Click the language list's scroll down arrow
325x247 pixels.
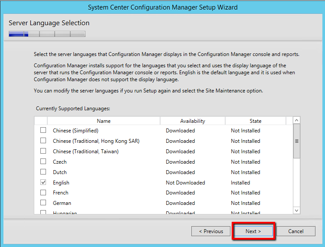click(297, 210)
